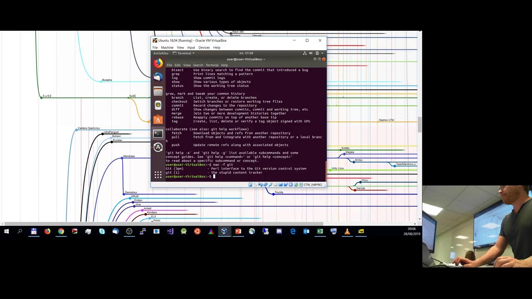Open Microsoft Edge in Windows taskbar
Image resolution: width=532 pixels, height=299 pixels.
click(293, 231)
